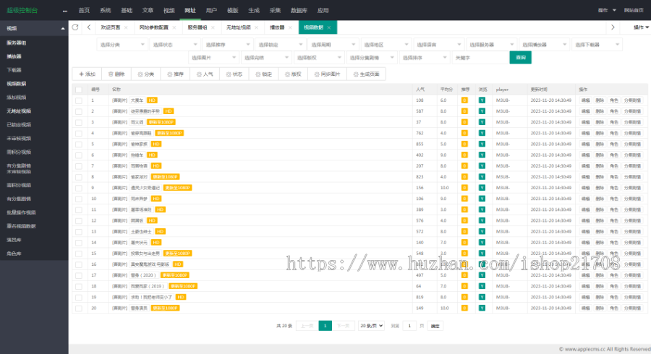Close the 服务器组 tab with its X
This screenshot has width=651, height=354.
[x=213, y=27]
